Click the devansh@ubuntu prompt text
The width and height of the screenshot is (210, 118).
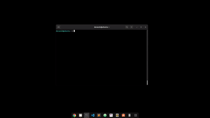(63, 31)
